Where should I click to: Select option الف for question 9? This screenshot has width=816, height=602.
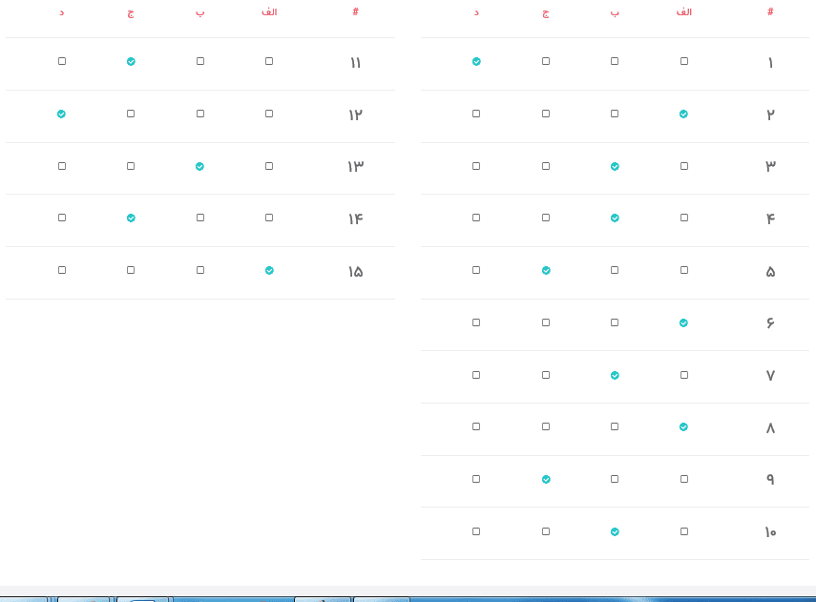coord(683,479)
